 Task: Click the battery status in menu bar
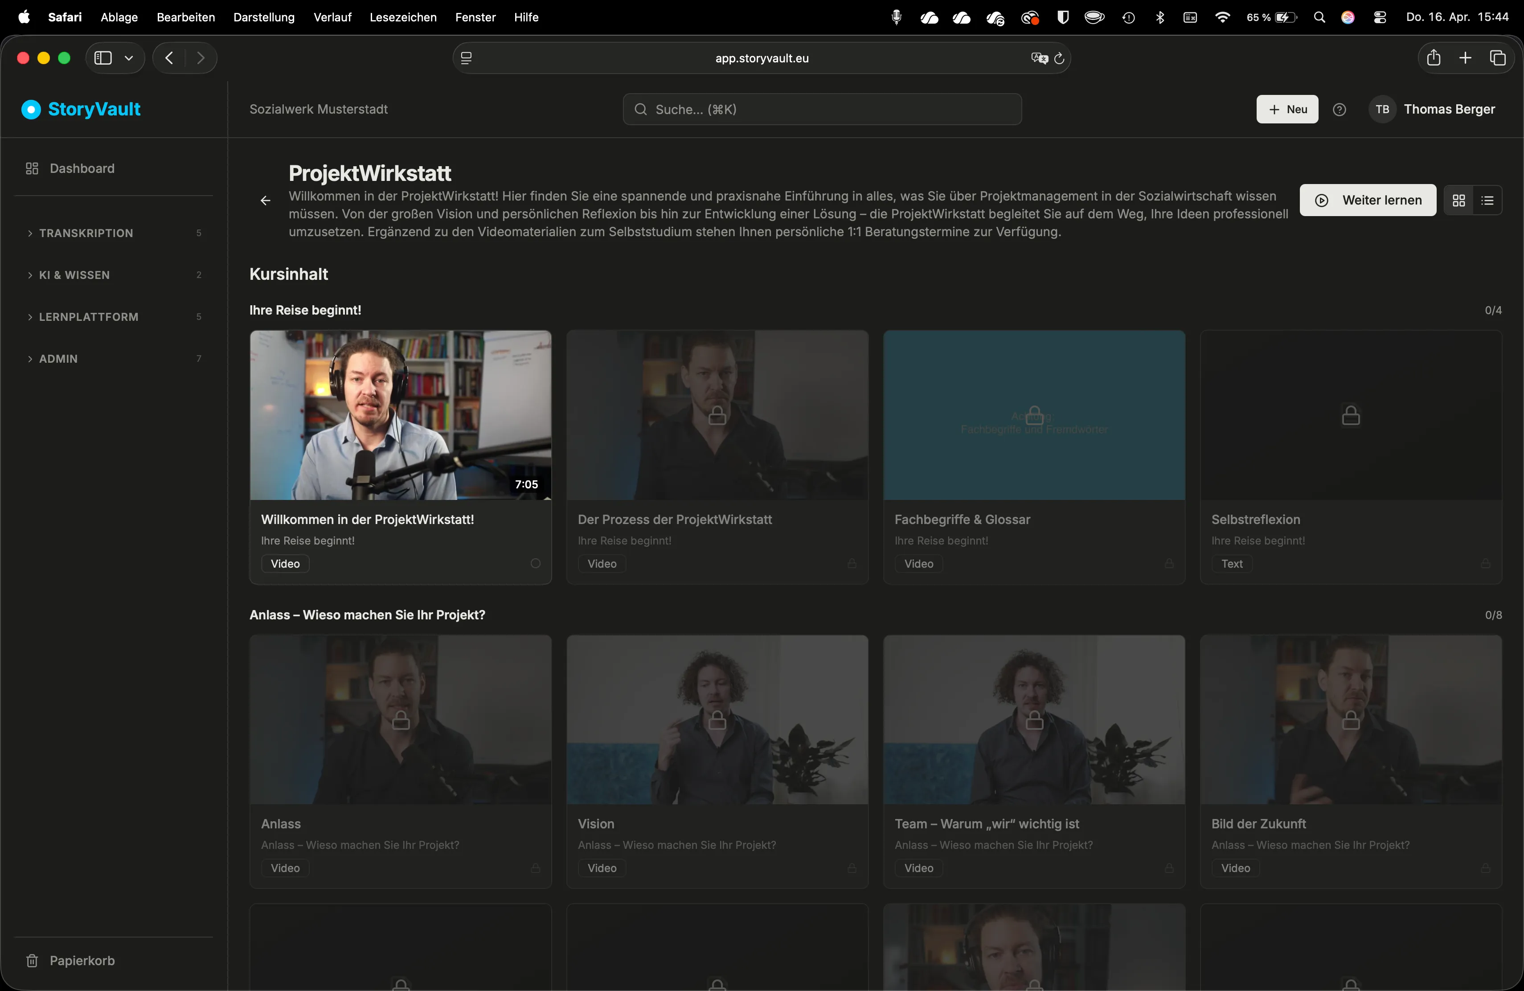[1272, 17]
